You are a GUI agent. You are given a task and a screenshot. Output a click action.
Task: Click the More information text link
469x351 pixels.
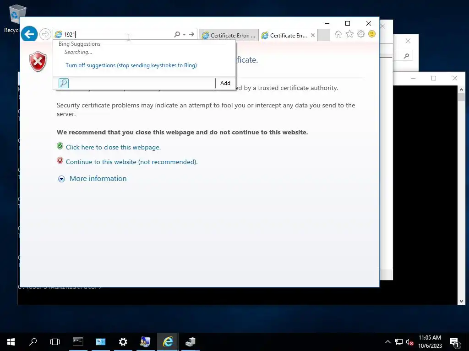click(x=98, y=179)
